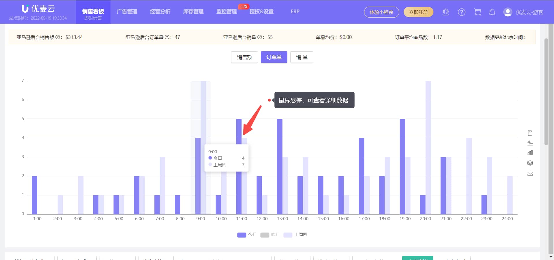
Task: Open the 广告管理 menu
Action: (x=127, y=12)
